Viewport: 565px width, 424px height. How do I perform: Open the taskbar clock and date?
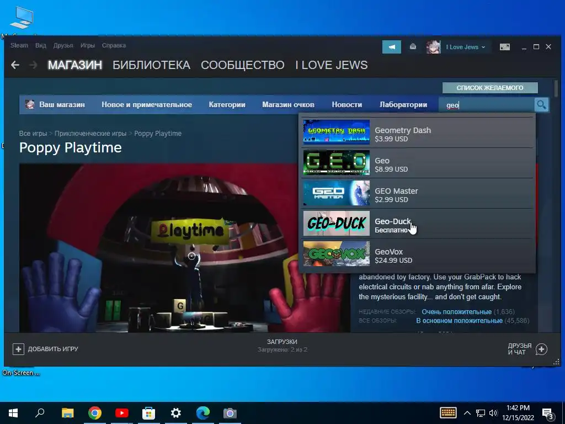click(x=518, y=413)
